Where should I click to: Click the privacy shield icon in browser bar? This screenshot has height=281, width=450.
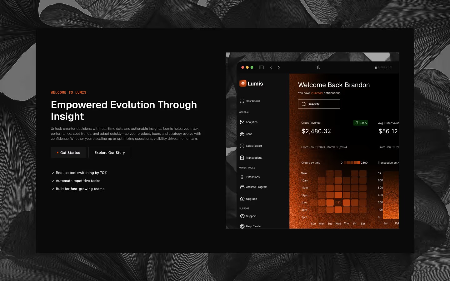click(x=318, y=67)
